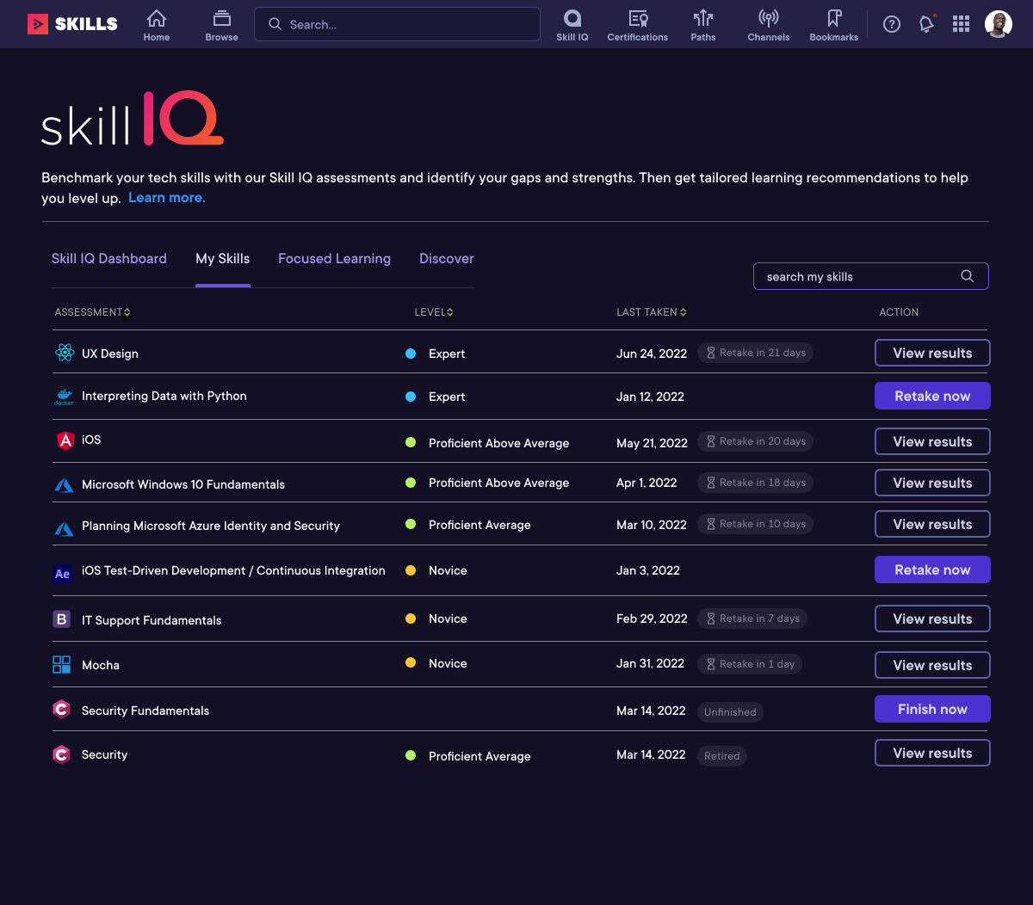Switch to the Skill IQ Dashboard tab
The image size is (1033, 905).
109,259
